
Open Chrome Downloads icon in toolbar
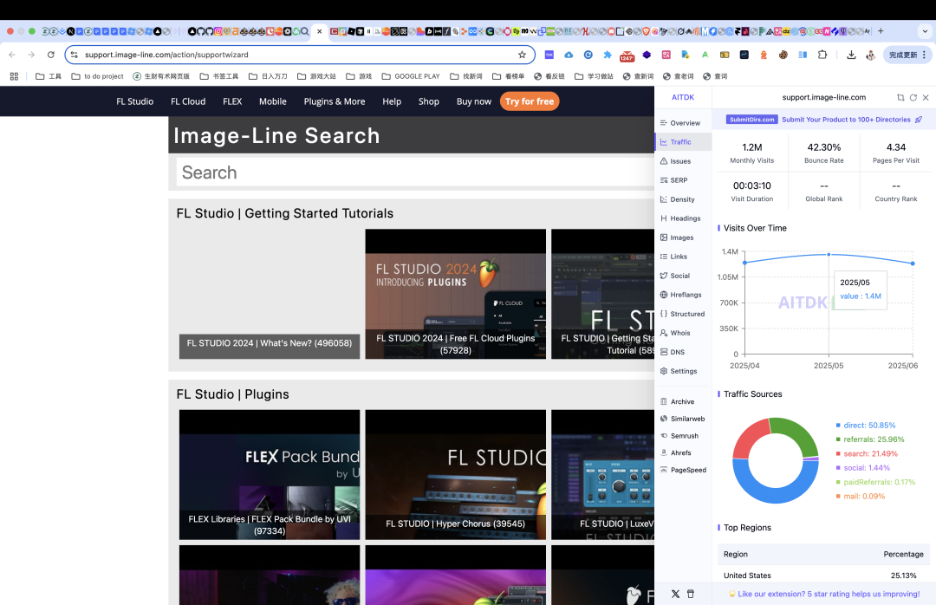tap(851, 55)
